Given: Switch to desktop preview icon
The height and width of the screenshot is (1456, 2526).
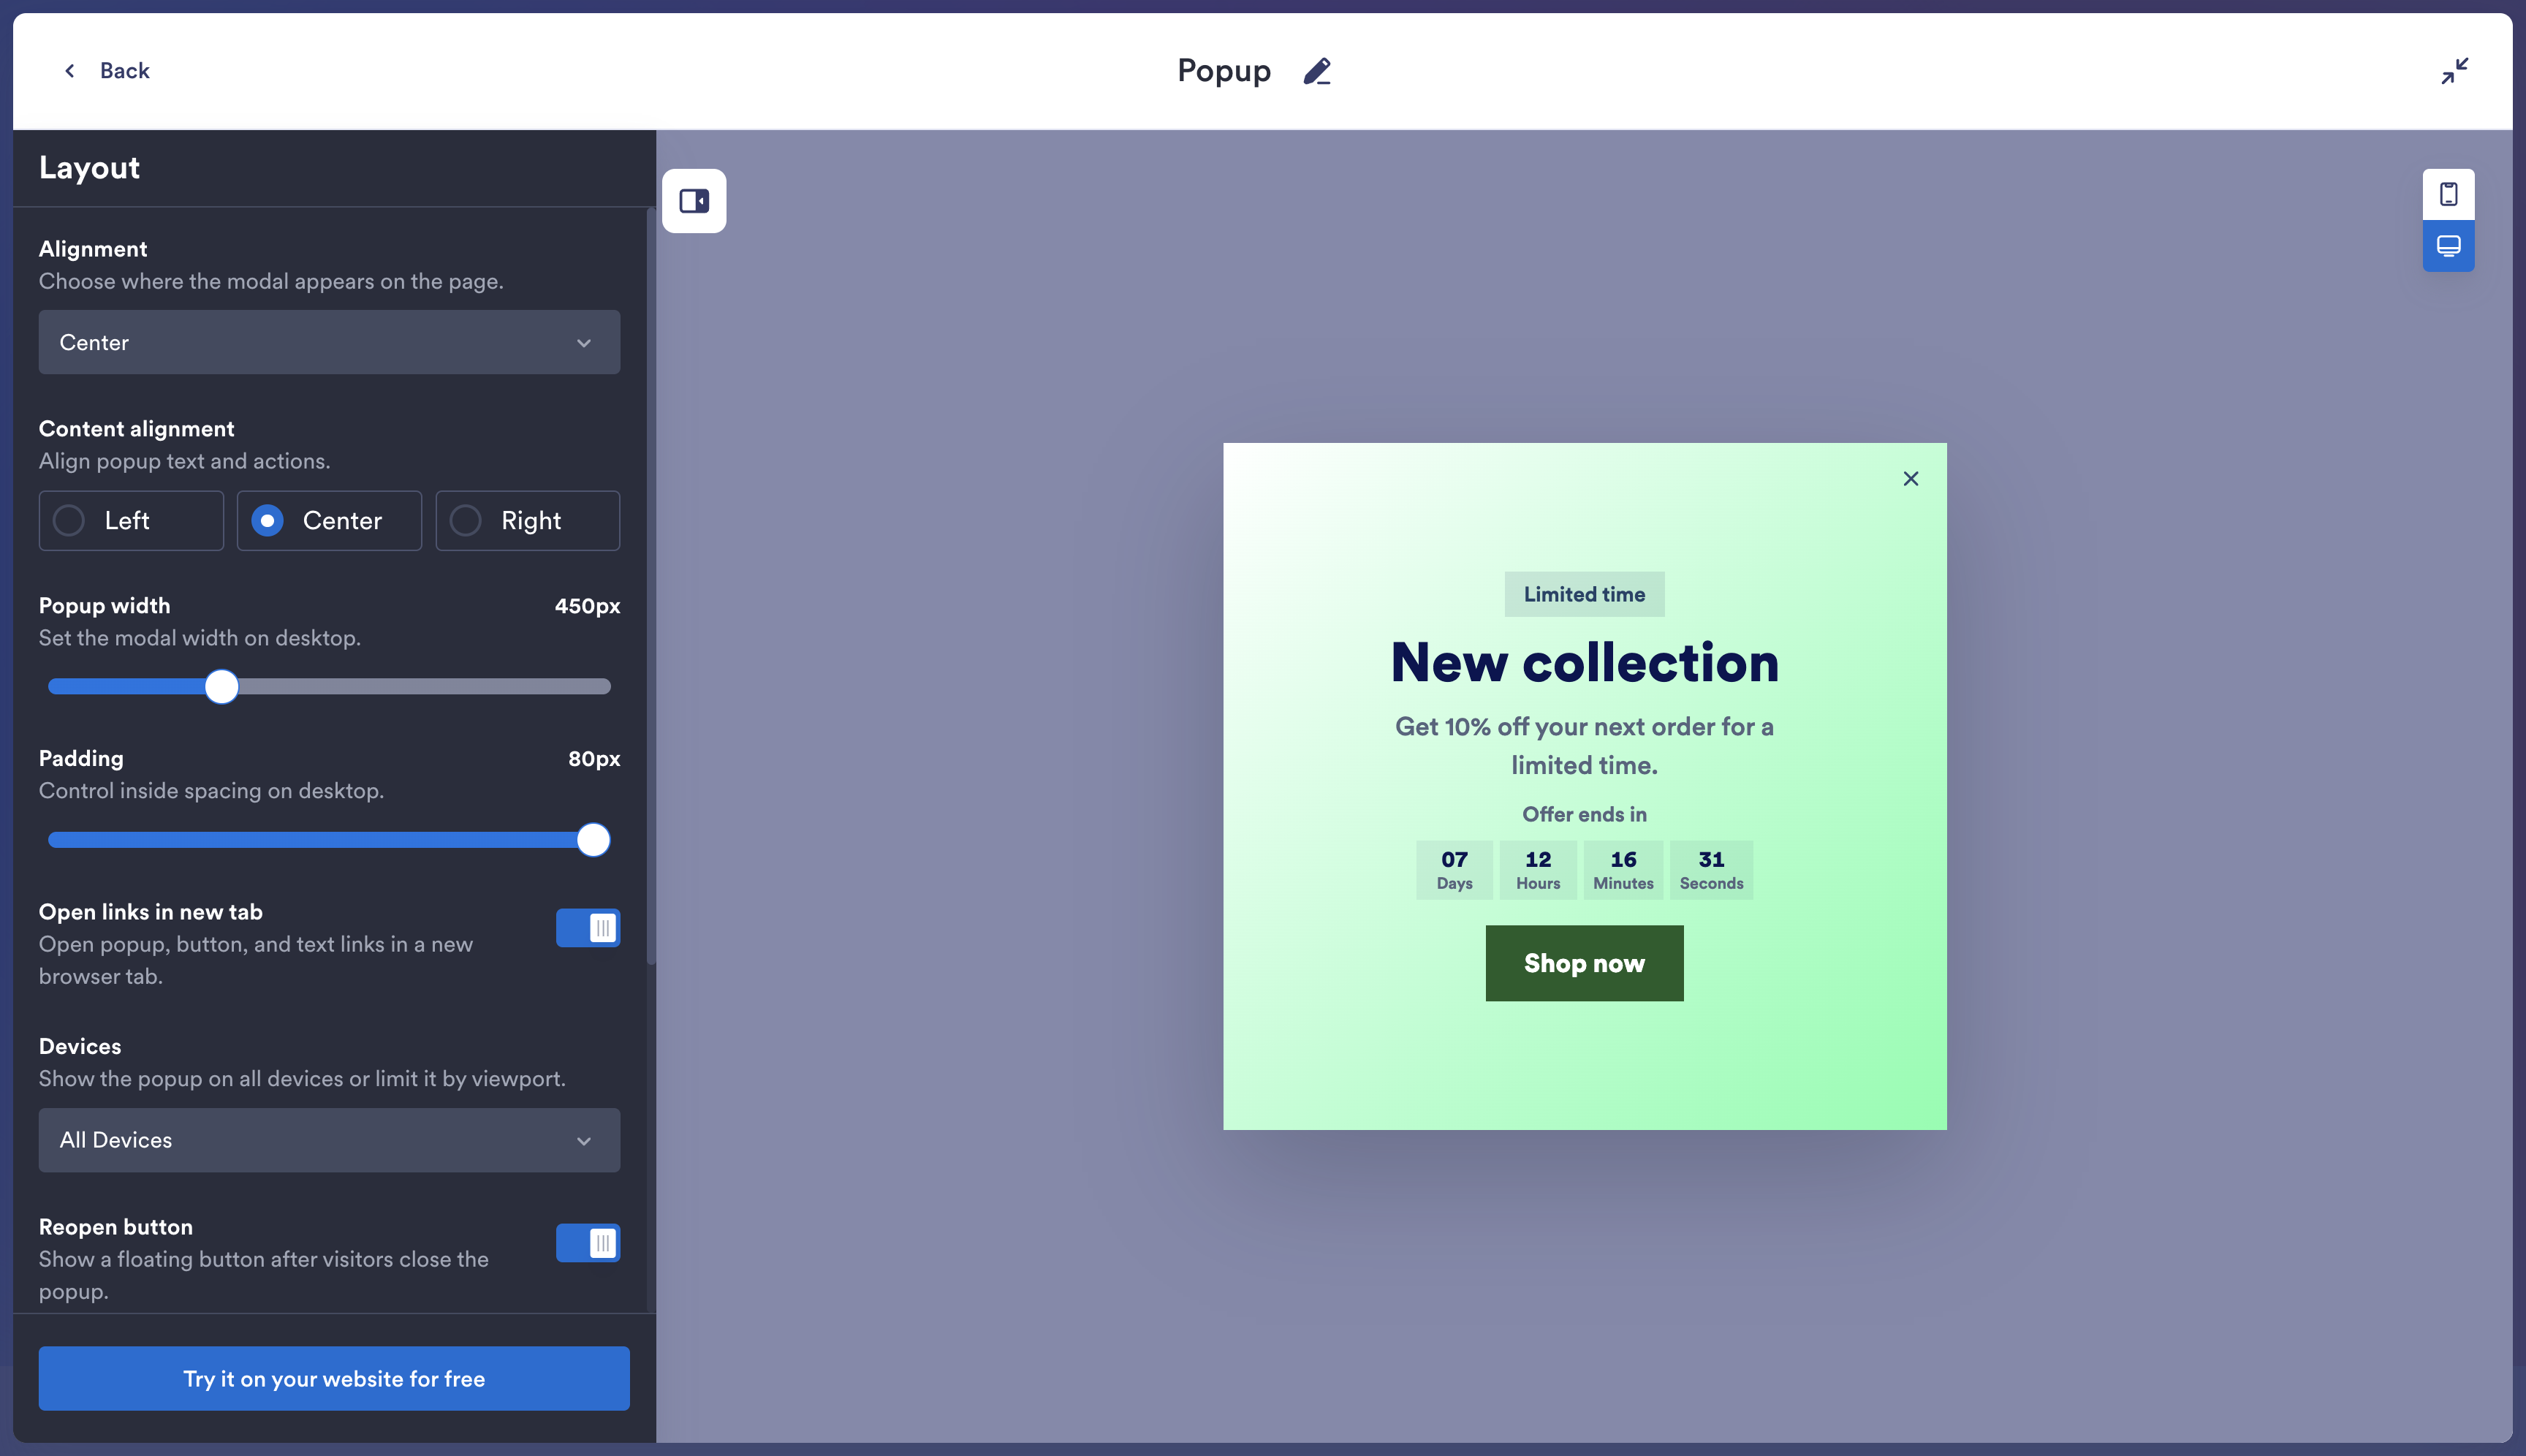Looking at the screenshot, I should tap(2448, 246).
